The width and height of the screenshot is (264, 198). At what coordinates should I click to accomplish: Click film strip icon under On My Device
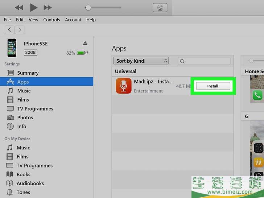9,157
